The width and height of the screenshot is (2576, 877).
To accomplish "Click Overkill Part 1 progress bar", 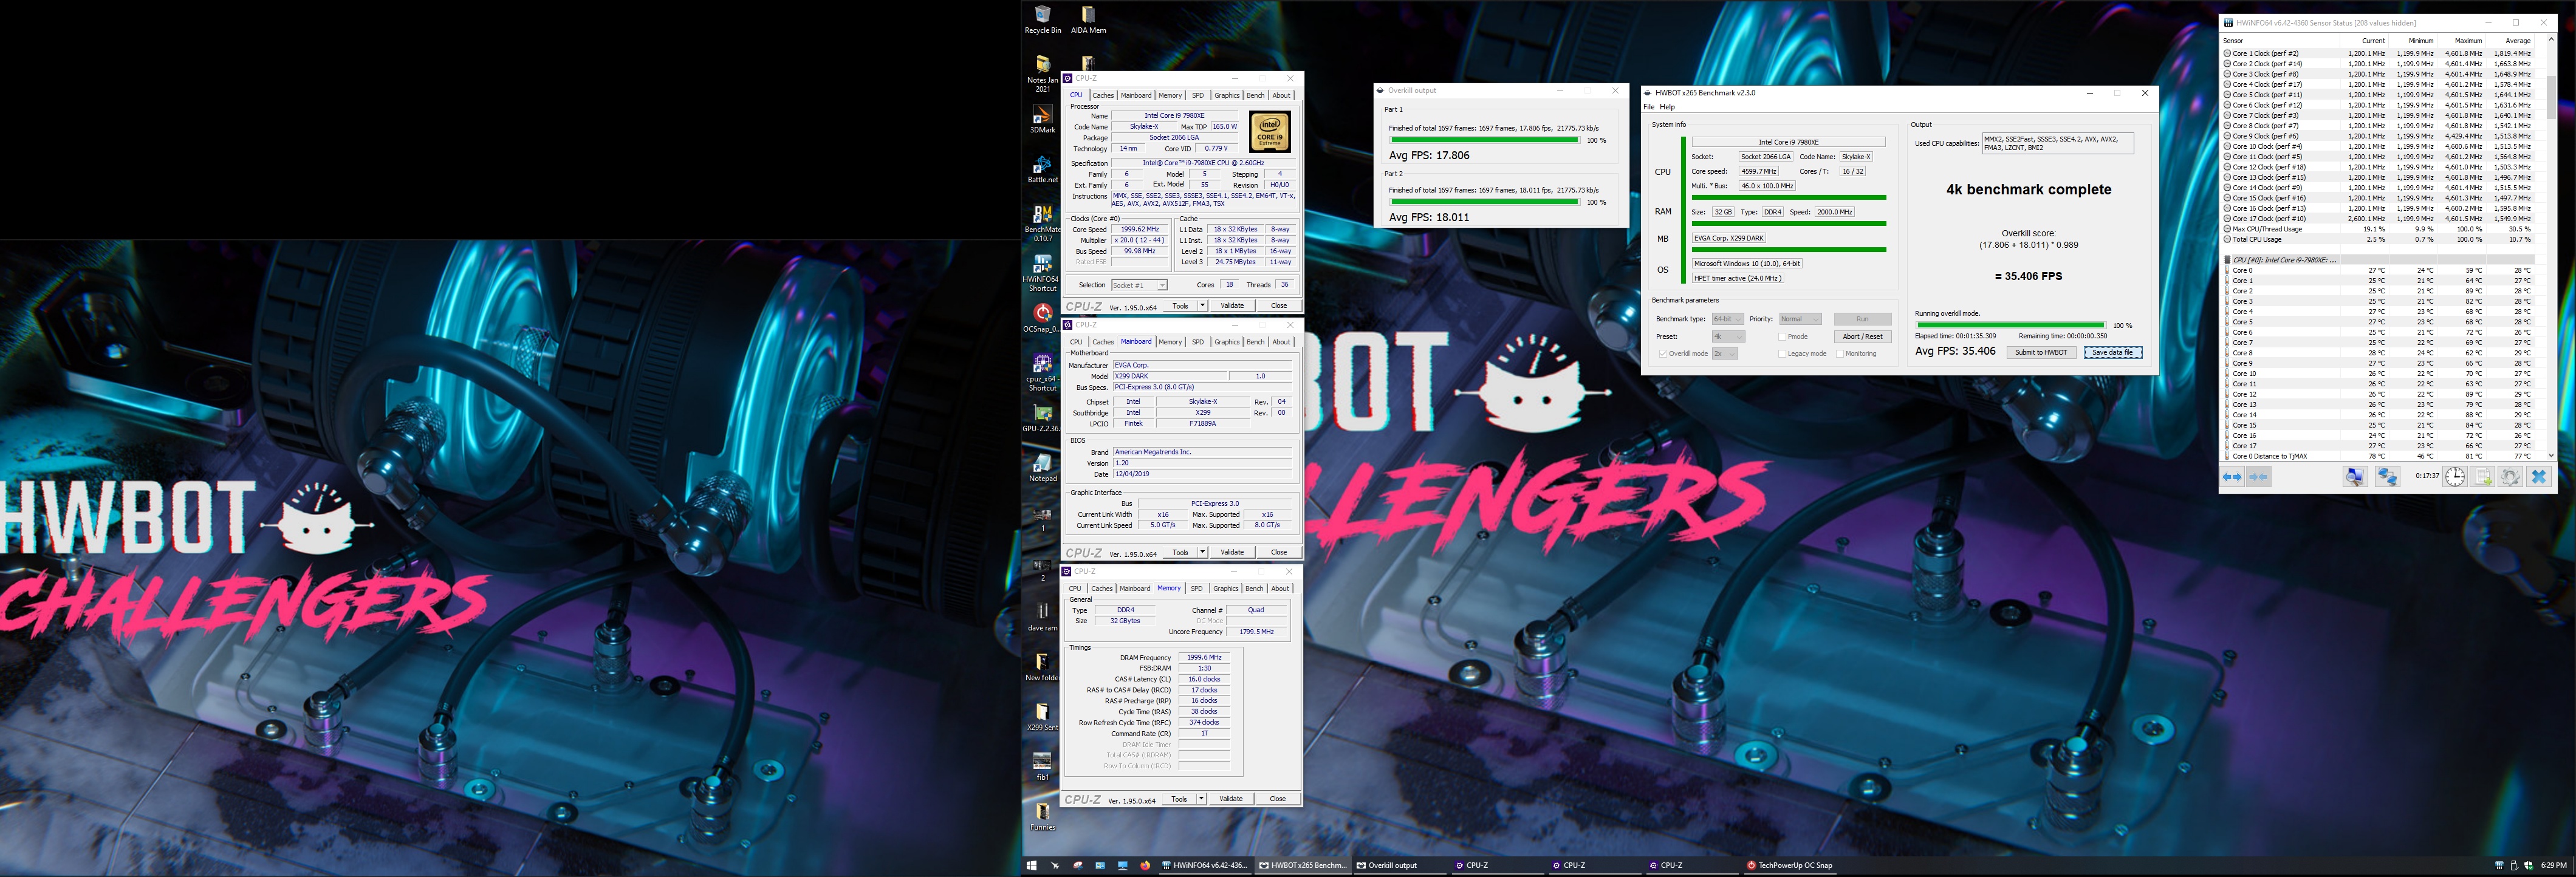I will [x=1484, y=140].
